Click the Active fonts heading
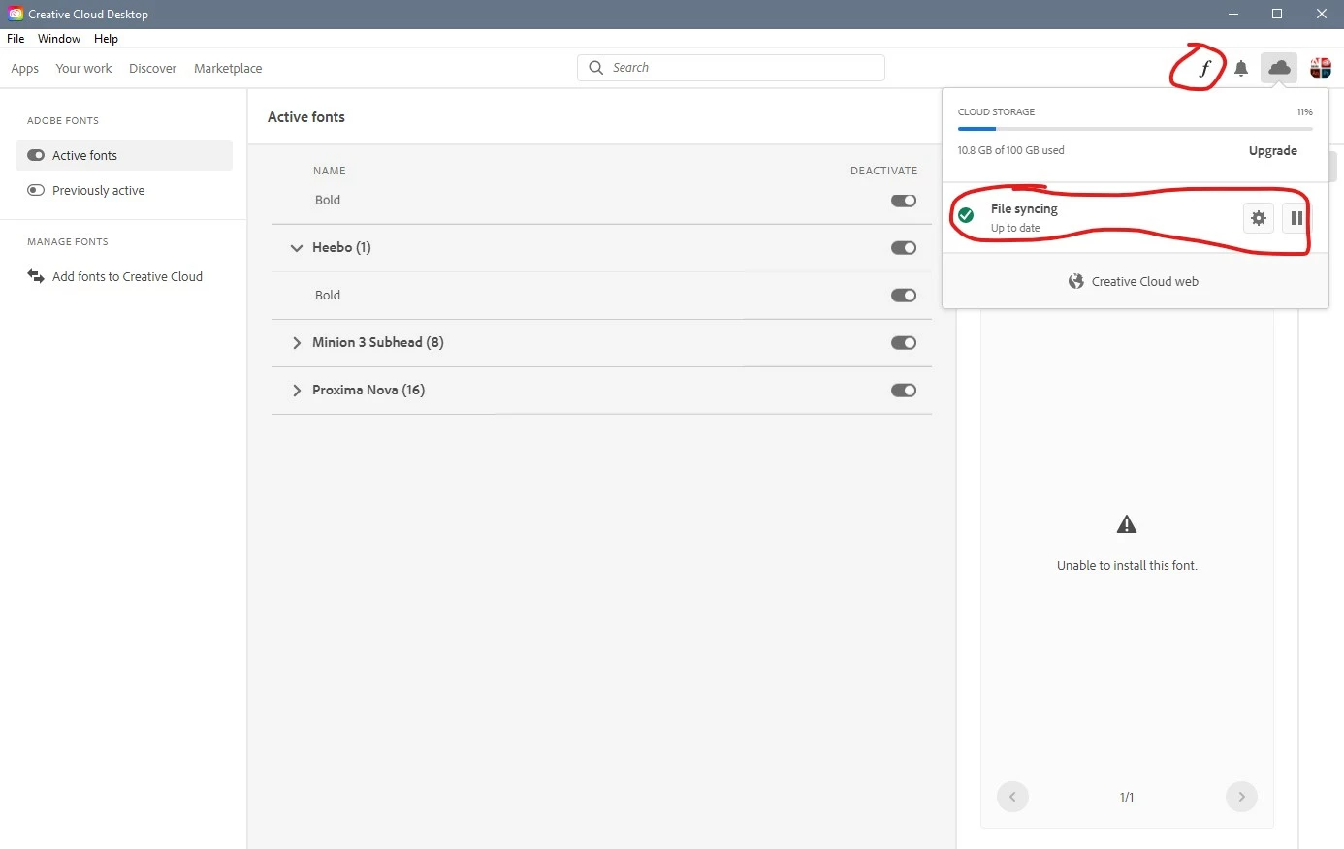Viewport: 1344px width, 849px height. click(306, 117)
